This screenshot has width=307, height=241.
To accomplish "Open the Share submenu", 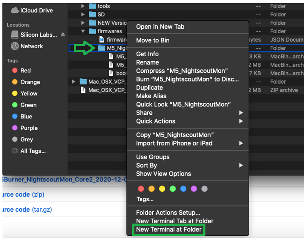I will [188, 113].
